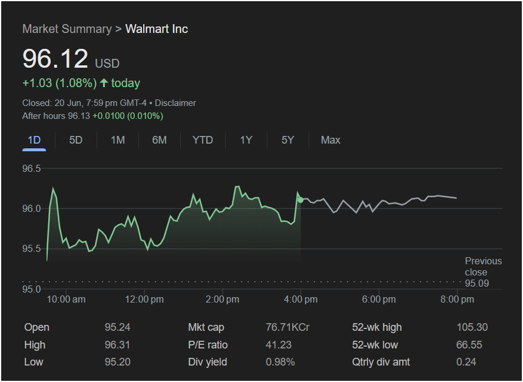Switch to 1Y chart view

point(246,140)
